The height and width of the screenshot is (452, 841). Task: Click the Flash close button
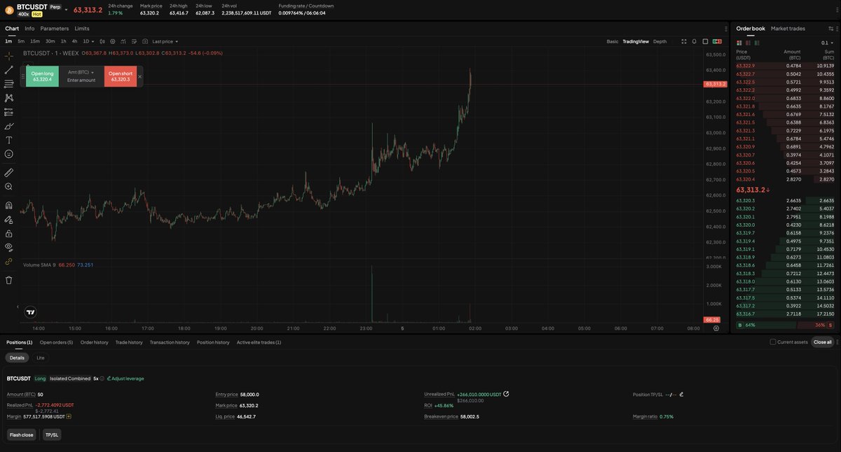[22, 435]
